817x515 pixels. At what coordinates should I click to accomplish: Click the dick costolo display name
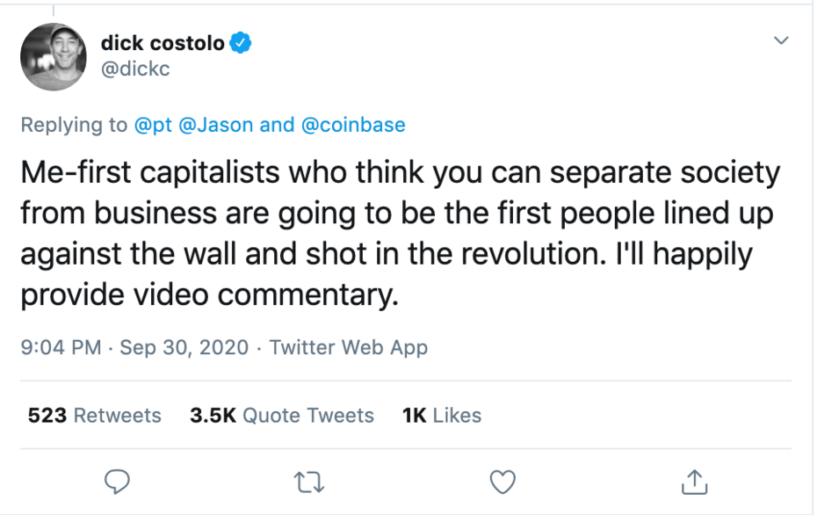(163, 43)
